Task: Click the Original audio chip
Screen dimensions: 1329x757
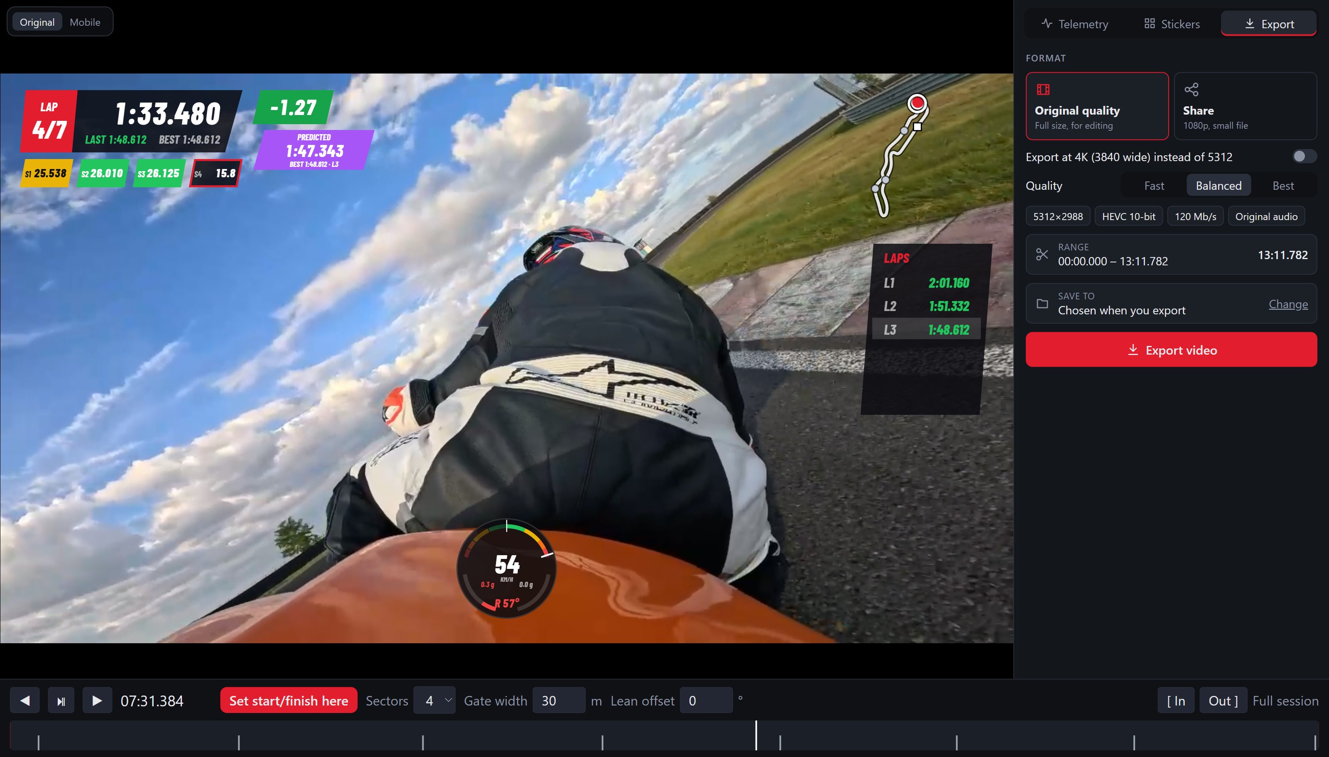Action: click(x=1266, y=216)
